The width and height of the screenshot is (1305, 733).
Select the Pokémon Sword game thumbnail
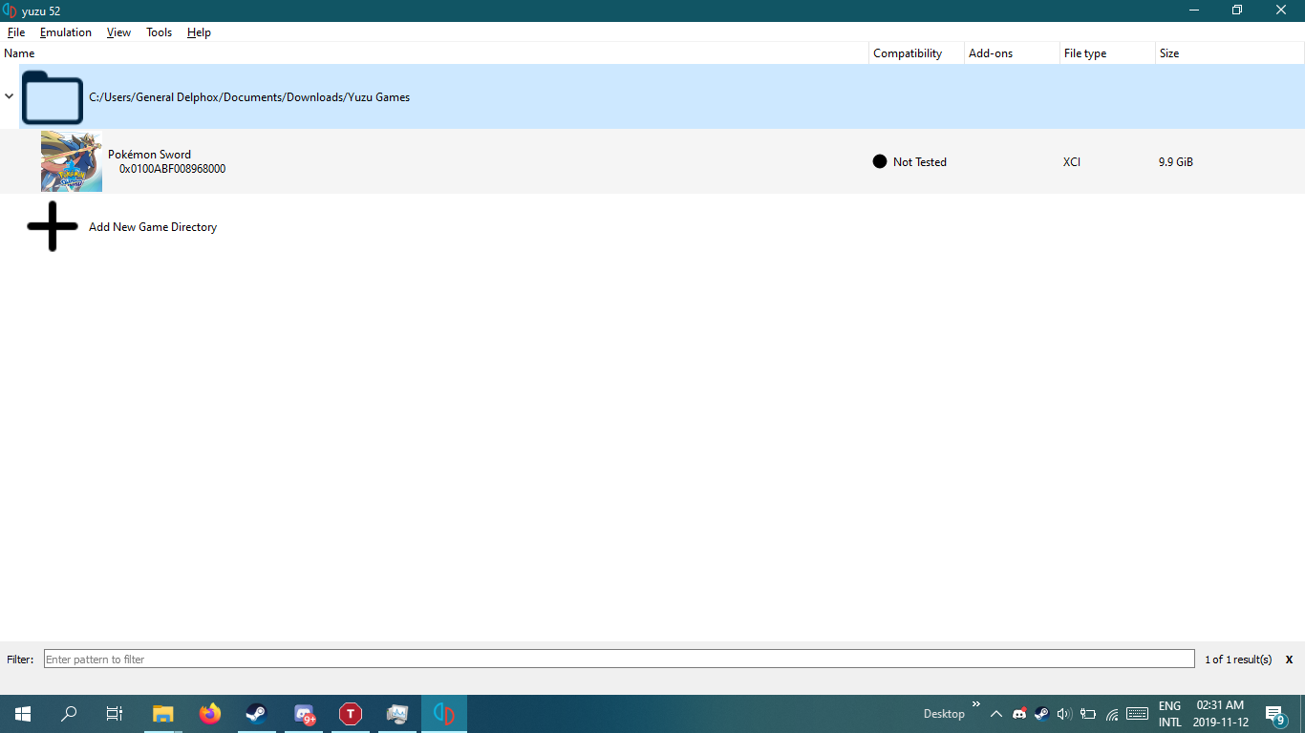(x=72, y=161)
